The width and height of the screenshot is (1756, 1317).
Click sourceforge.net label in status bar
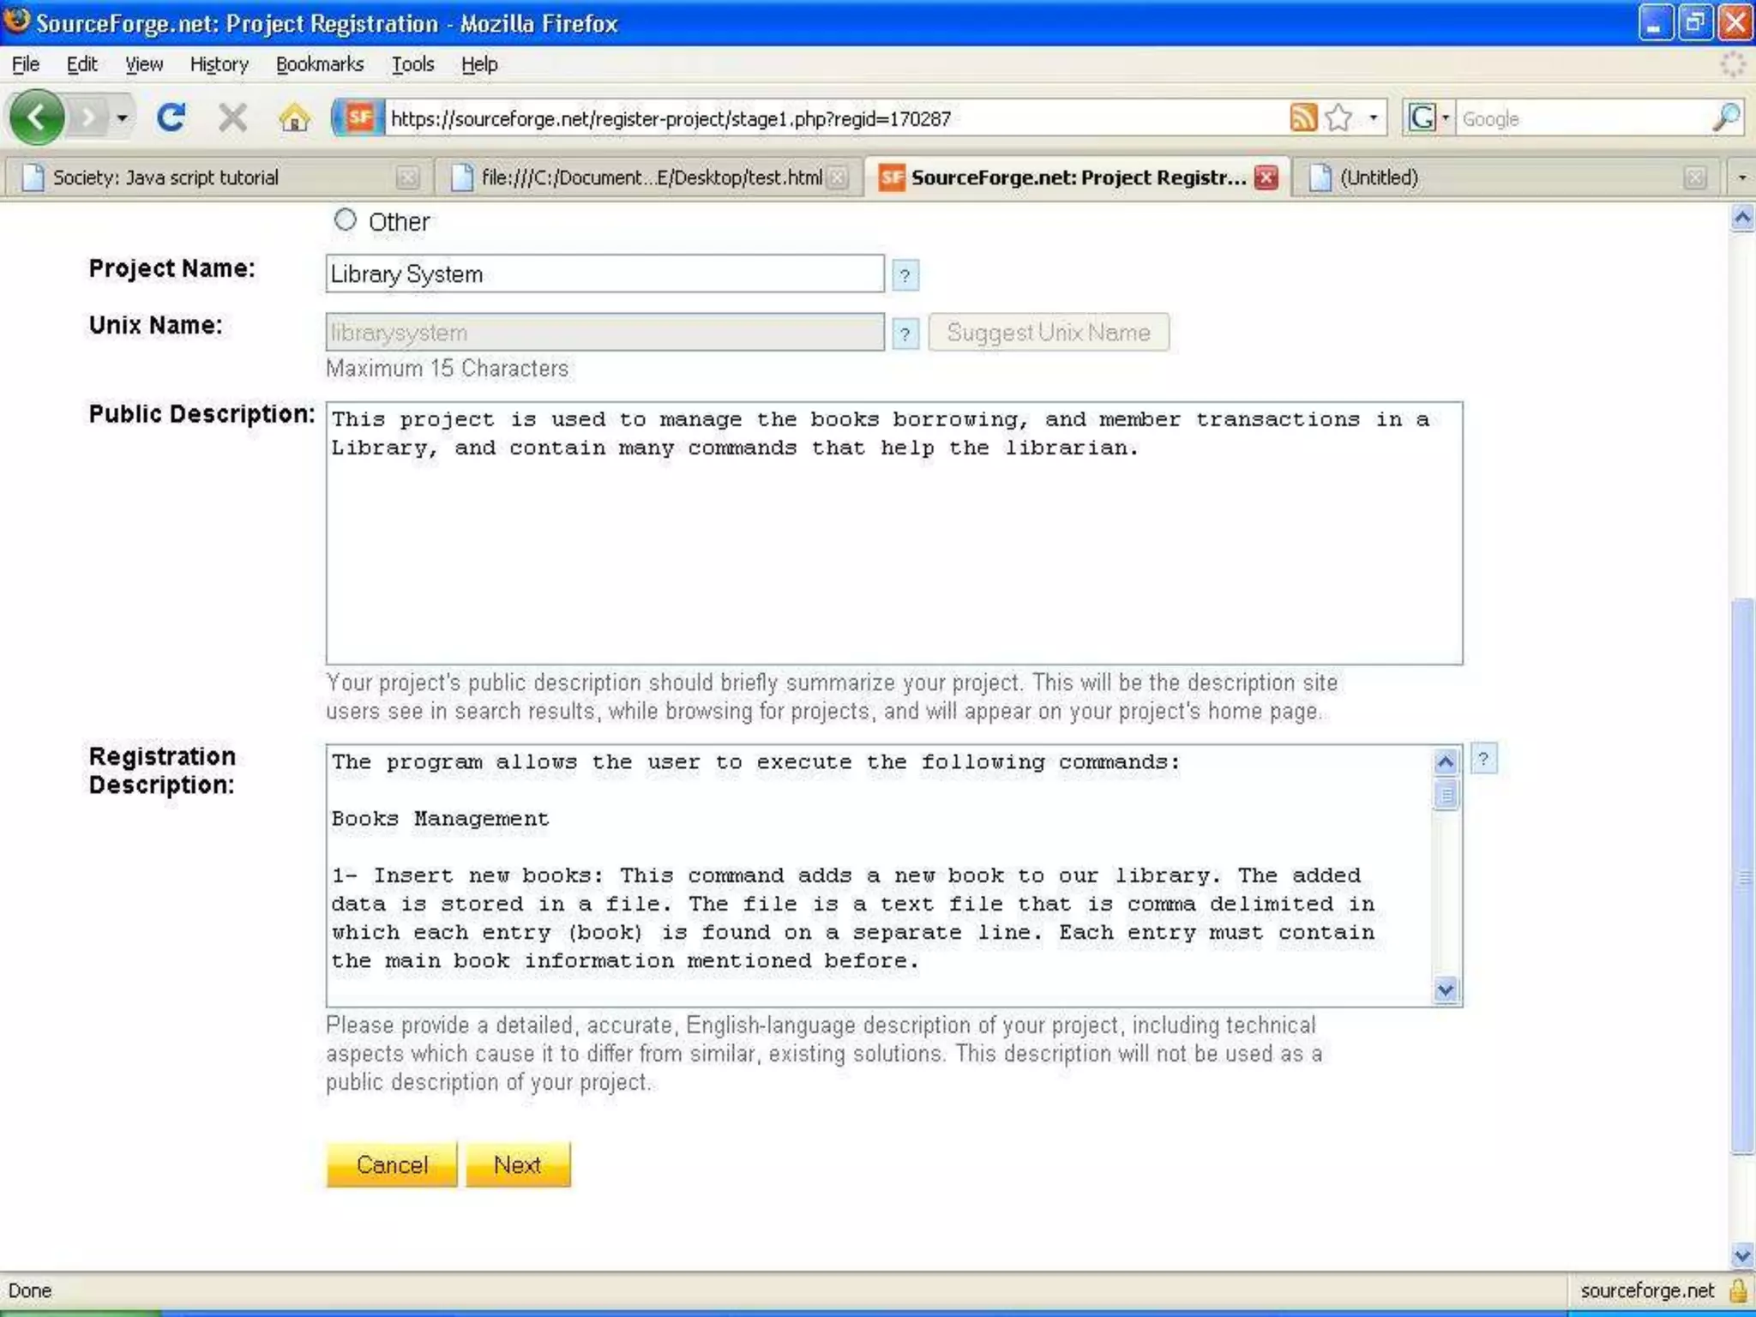[1647, 1290]
